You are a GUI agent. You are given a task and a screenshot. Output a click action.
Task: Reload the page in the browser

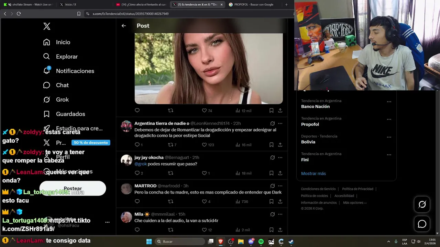[x=19, y=14]
